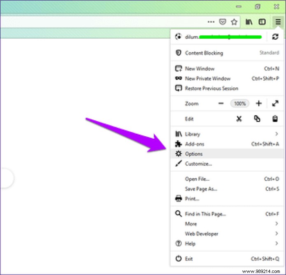The width and height of the screenshot is (286, 275).
Task: Open Add-ons from the menu
Action: click(227, 144)
